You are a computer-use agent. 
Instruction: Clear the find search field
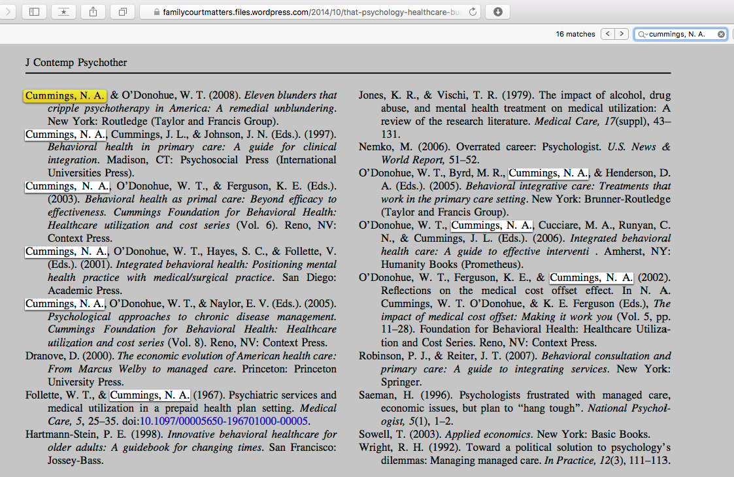point(721,34)
